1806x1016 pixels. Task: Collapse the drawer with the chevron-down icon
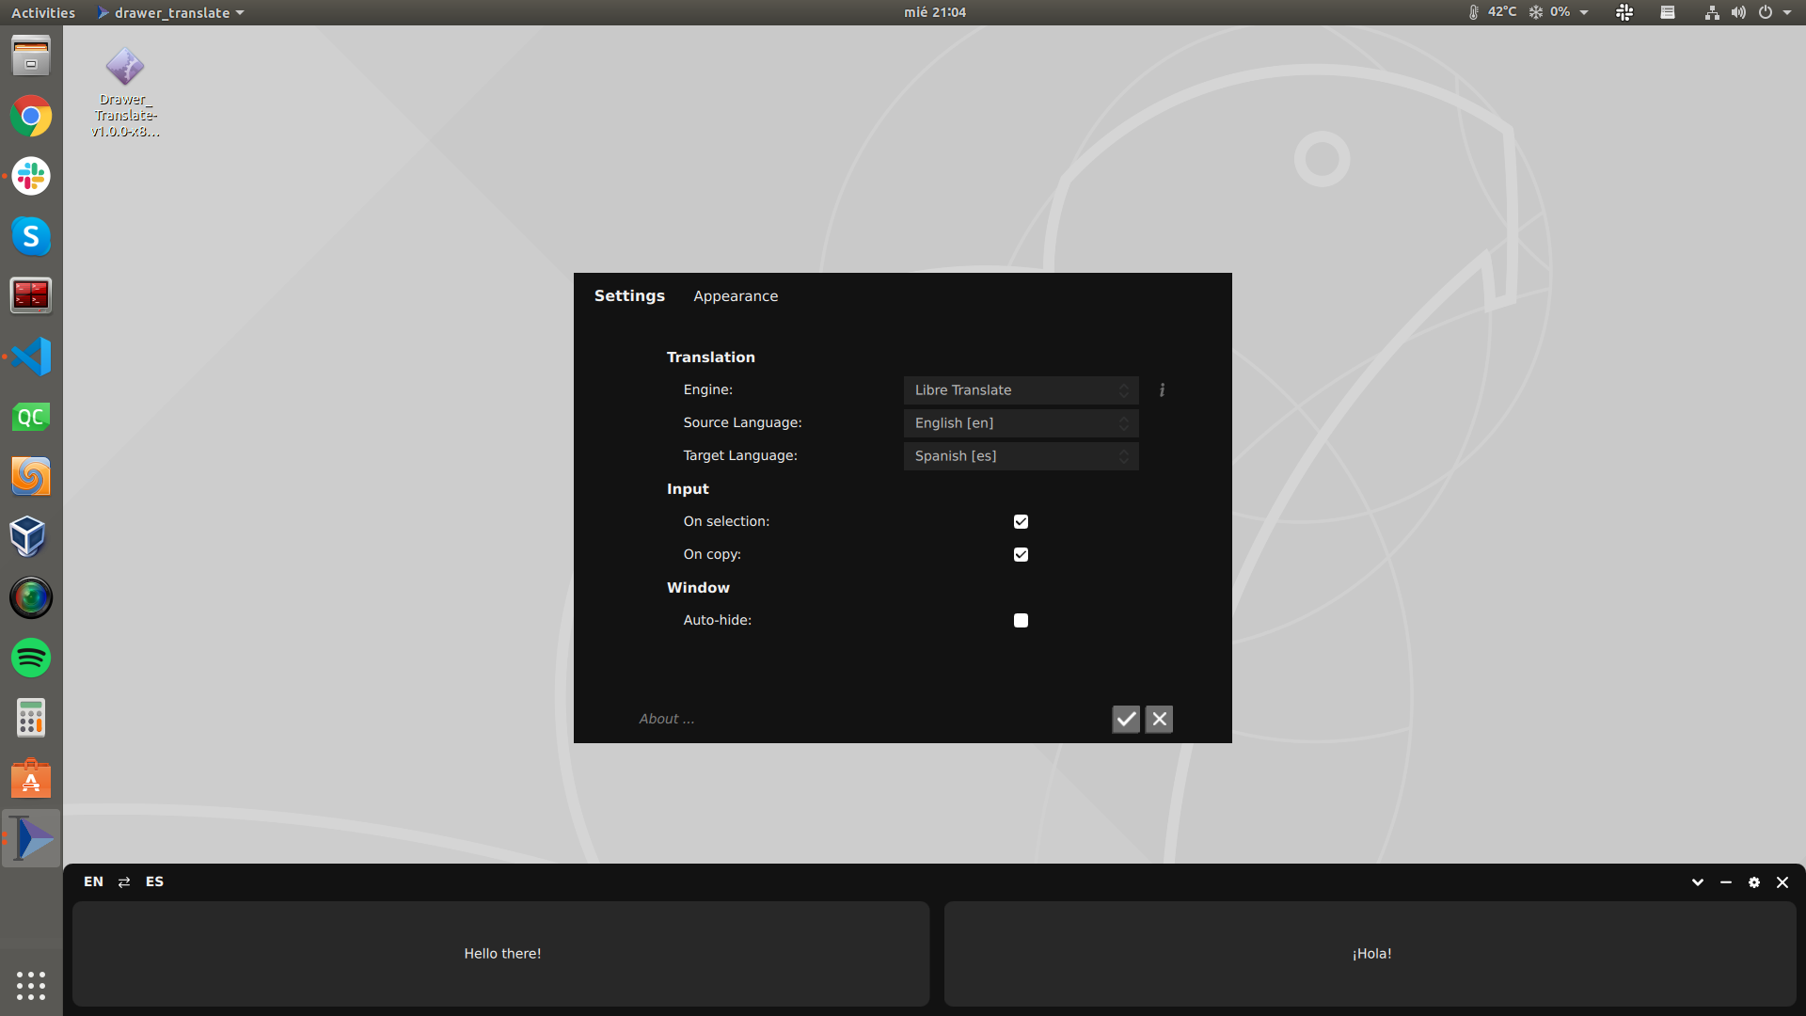coord(1698,882)
